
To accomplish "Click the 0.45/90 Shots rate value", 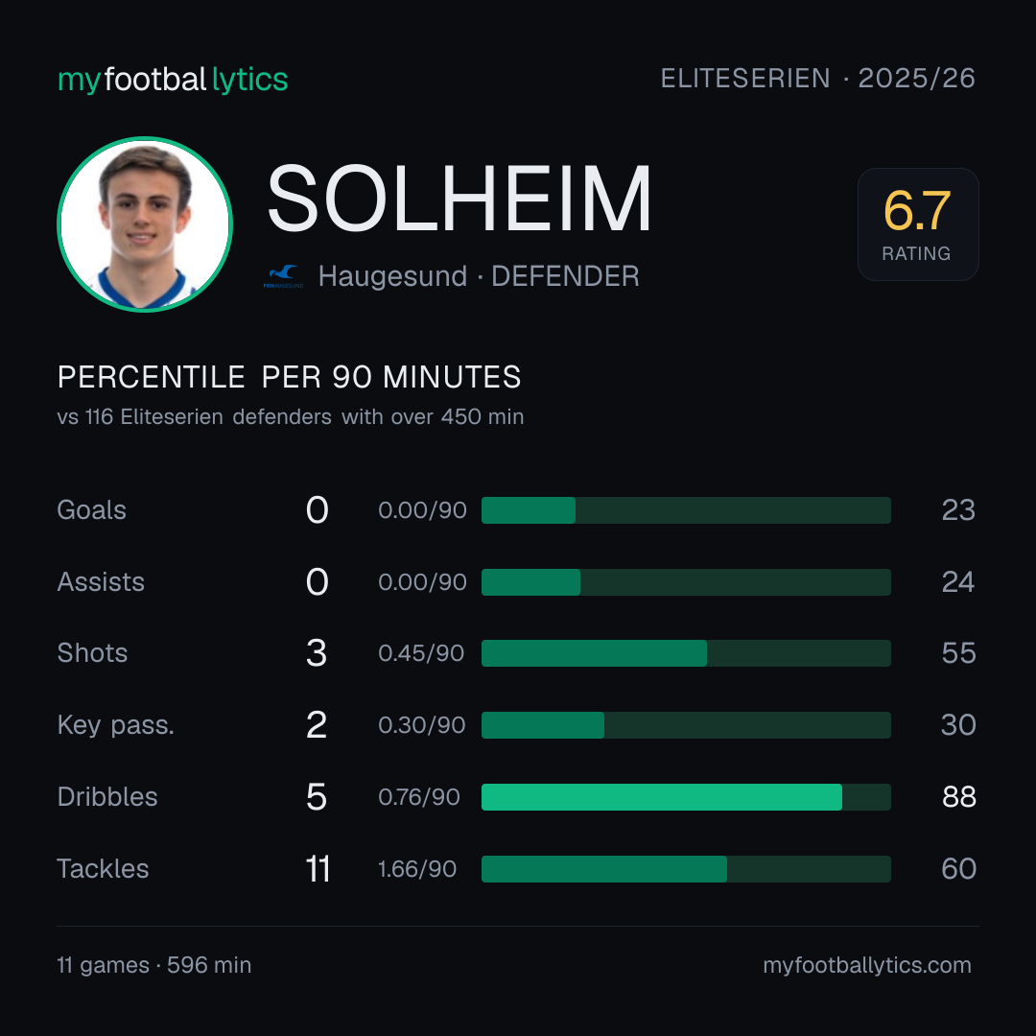I will tap(421, 653).
